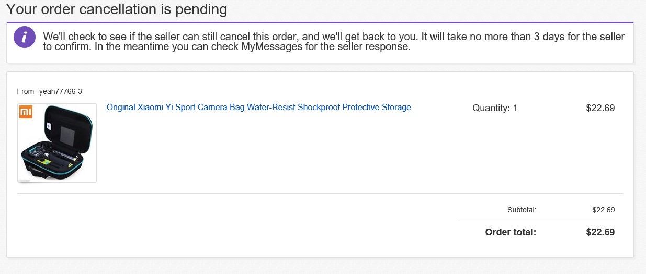Open the Xiaomi Yi Sport Camera Bag link
This screenshot has height=274, width=646.
coord(258,108)
